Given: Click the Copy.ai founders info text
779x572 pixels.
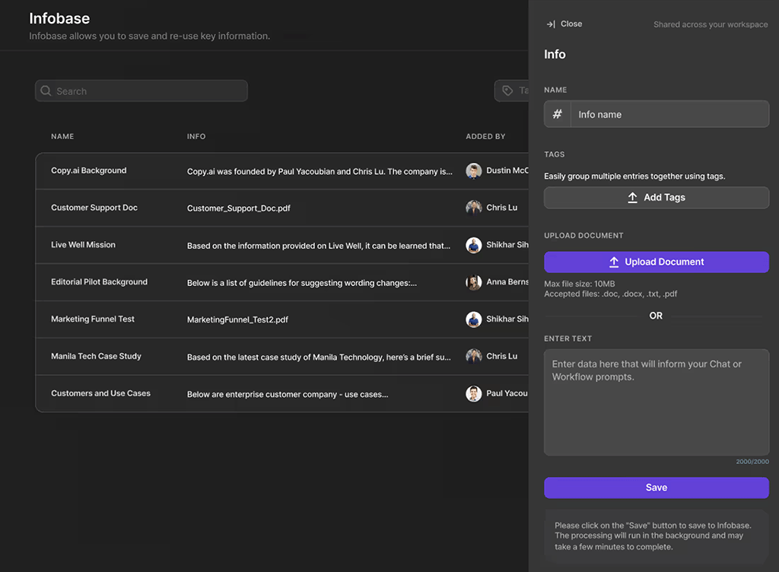Looking at the screenshot, I should click(320, 171).
